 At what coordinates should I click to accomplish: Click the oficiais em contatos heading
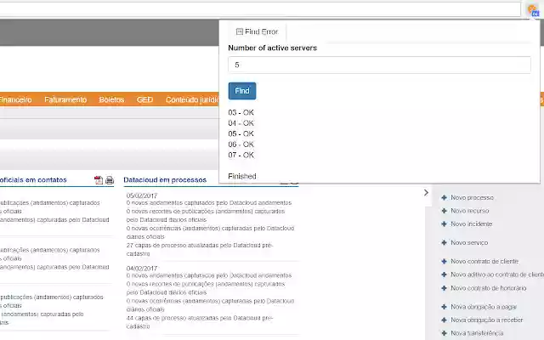[33, 180]
